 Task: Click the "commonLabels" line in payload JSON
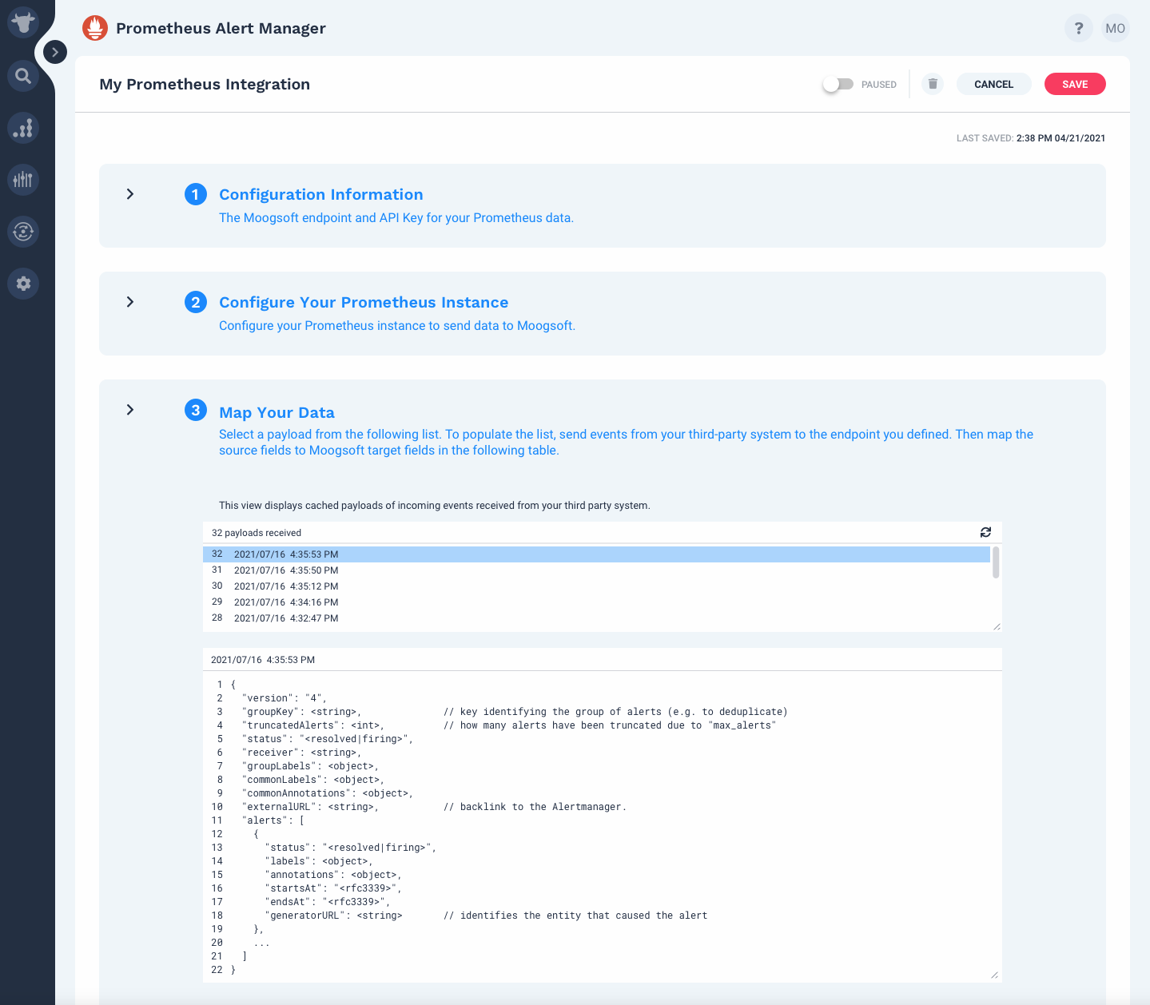312,780
